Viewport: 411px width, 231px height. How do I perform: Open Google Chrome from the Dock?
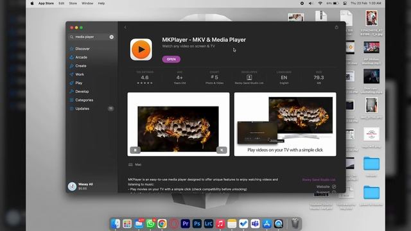point(162,224)
